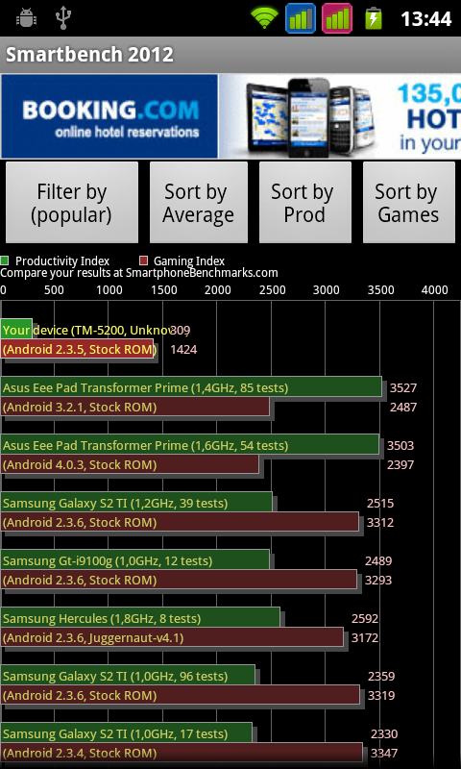Tap the battery charging icon

click(x=374, y=18)
